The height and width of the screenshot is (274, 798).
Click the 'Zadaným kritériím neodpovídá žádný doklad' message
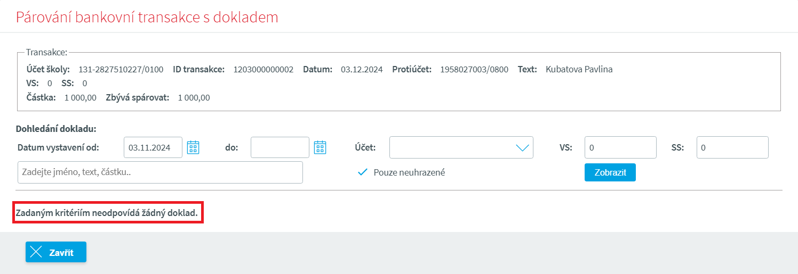point(107,213)
